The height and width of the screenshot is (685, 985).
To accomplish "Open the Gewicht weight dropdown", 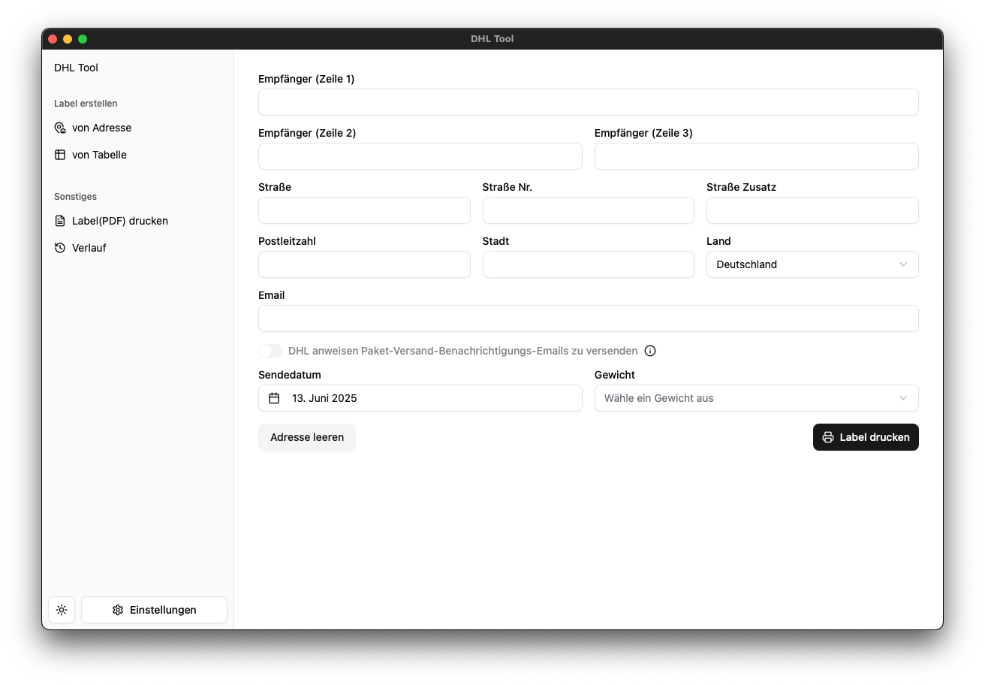I will click(x=757, y=398).
